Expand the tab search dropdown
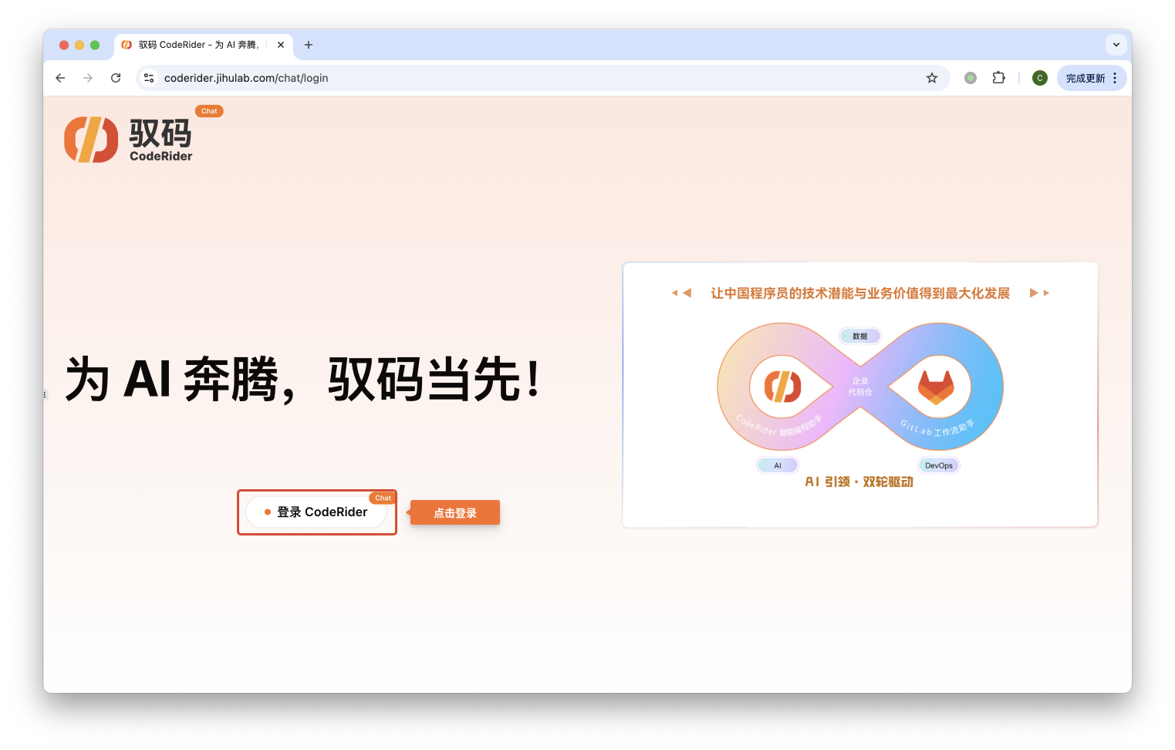This screenshot has height=750, width=1175. click(1116, 45)
